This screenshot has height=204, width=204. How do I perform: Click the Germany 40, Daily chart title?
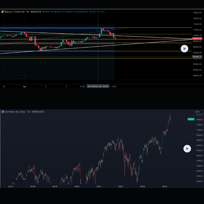click(24, 112)
